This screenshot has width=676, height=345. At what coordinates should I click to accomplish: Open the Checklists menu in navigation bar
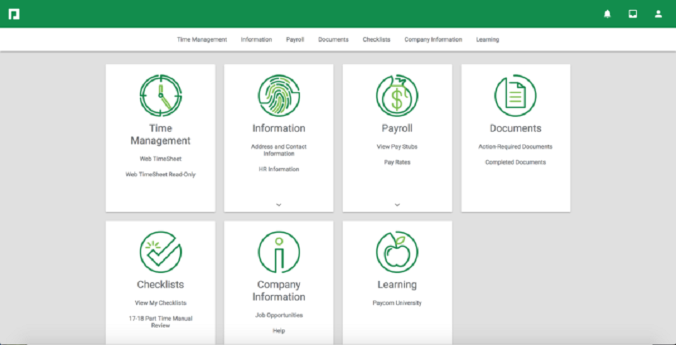coord(376,40)
